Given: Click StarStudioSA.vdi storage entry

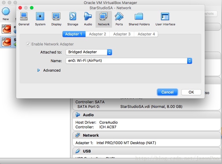Looking at the screenshot, I should [x=151, y=106].
